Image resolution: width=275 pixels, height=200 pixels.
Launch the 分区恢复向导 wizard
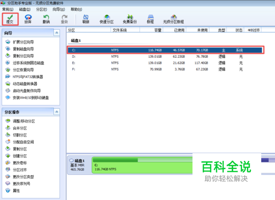(x=20, y=70)
